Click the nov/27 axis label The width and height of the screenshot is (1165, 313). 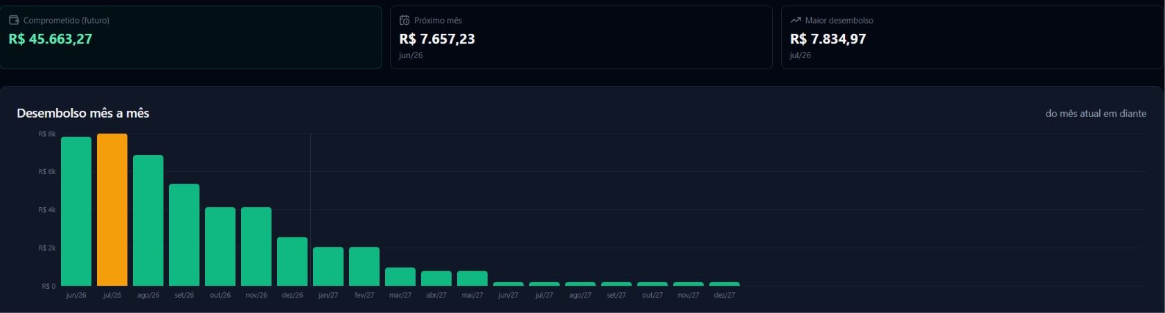(x=688, y=295)
